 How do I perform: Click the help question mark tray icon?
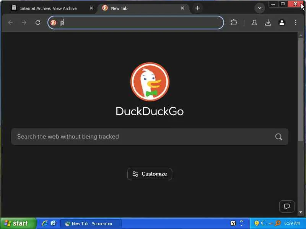pos(233,223)
